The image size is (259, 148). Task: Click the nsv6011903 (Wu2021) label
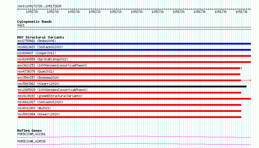34,108
